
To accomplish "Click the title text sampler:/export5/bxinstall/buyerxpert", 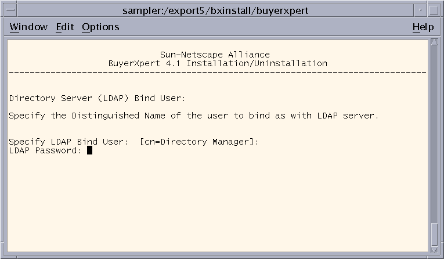I will tap(215, 11).
